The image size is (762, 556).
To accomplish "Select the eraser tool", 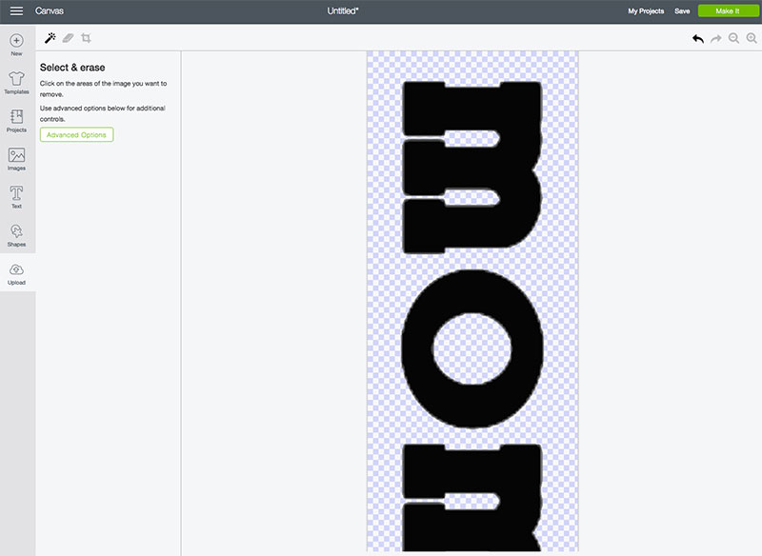I will point(68,38).
